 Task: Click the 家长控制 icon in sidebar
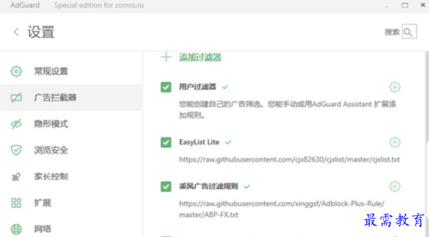[16, 177]
